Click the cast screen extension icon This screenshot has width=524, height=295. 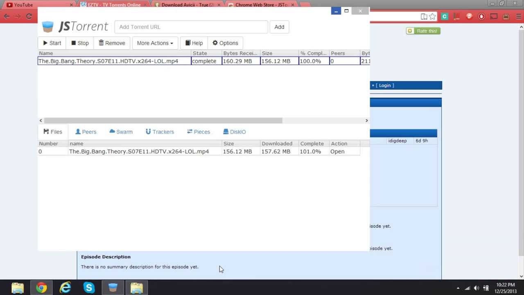tap(494, 17)
